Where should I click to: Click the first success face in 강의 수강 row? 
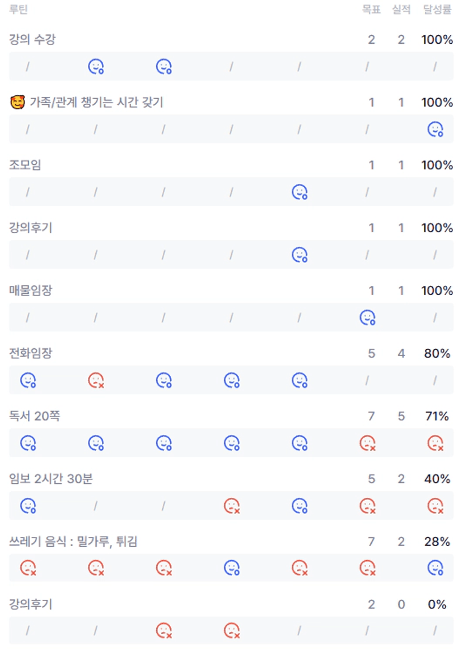(96, 67)
